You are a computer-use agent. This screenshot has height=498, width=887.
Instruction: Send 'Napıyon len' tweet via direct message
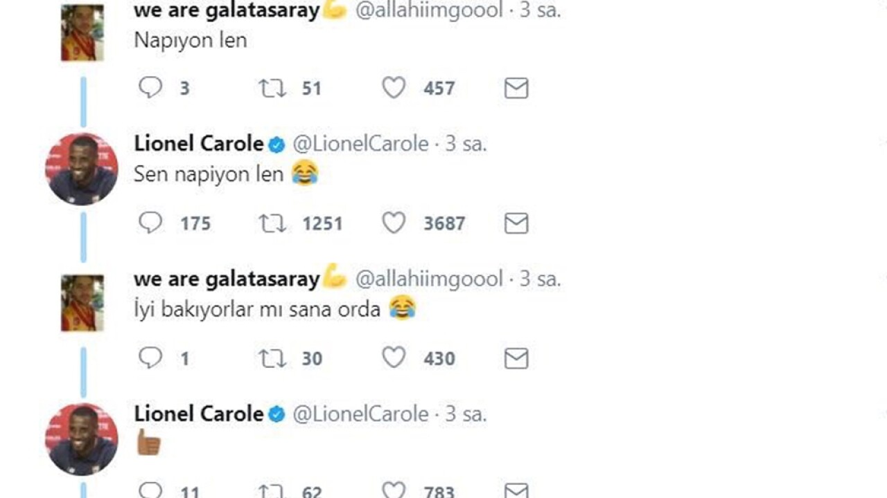click(x=516, y=89)
